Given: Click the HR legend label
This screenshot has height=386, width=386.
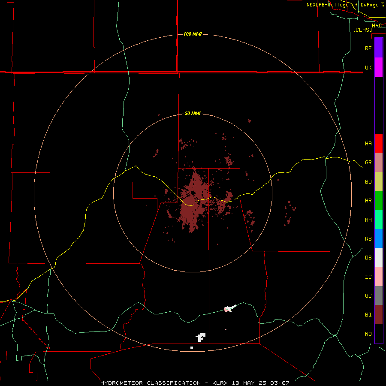Looking at the screenshot, I should point(368,201).
